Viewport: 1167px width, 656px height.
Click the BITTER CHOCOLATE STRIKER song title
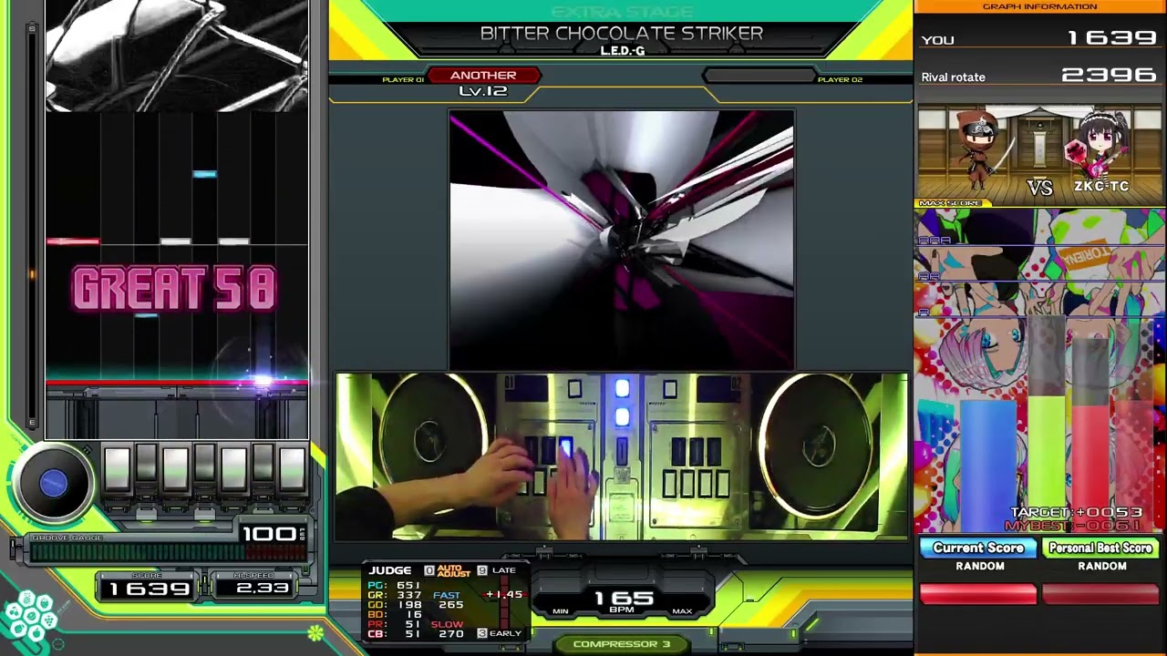pos(622,33)
